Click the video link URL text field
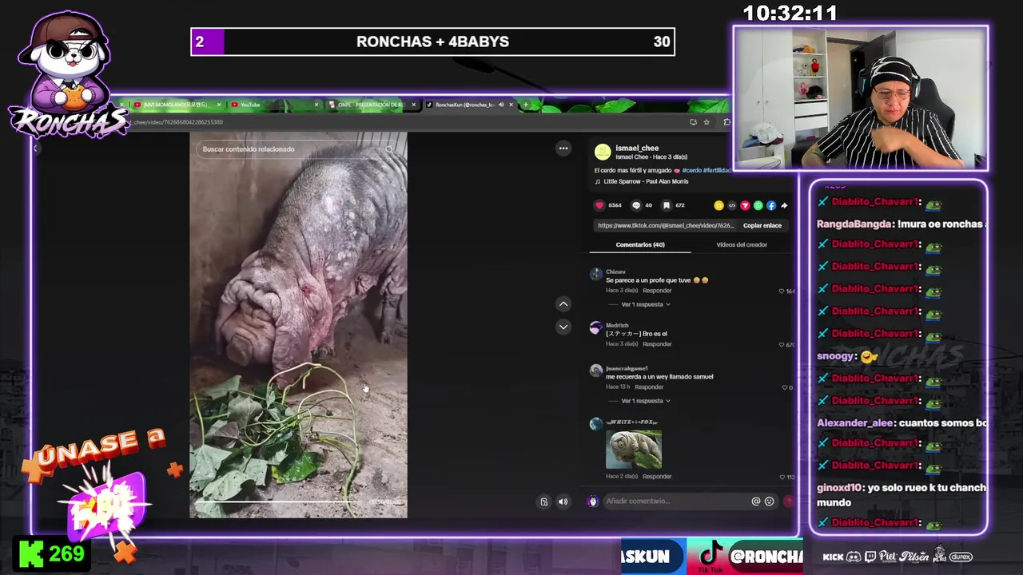1023x575 pixels. [667, 225]
